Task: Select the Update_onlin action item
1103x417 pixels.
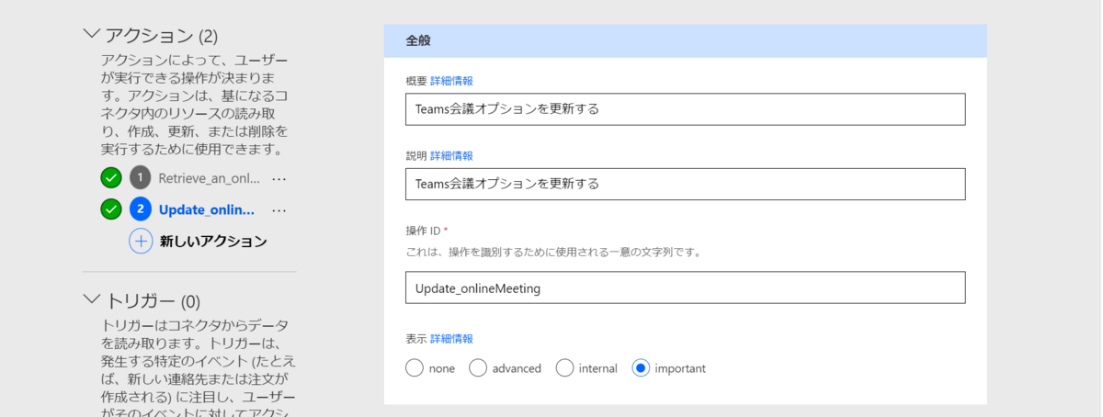Action: click(206, 209)
